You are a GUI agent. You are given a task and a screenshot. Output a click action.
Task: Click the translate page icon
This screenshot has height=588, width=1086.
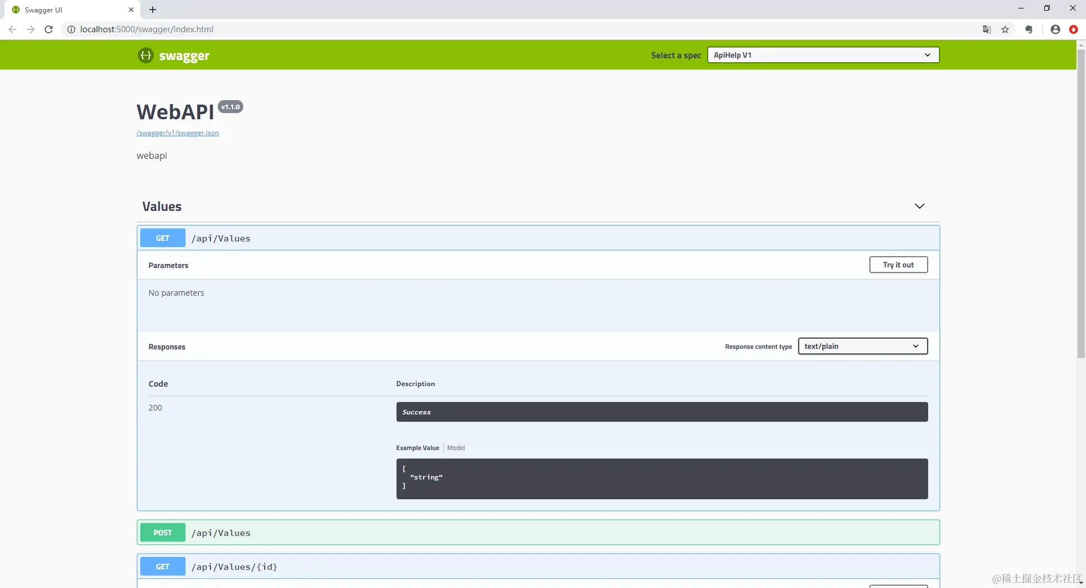pyautogui.click(x=987, y=29)
